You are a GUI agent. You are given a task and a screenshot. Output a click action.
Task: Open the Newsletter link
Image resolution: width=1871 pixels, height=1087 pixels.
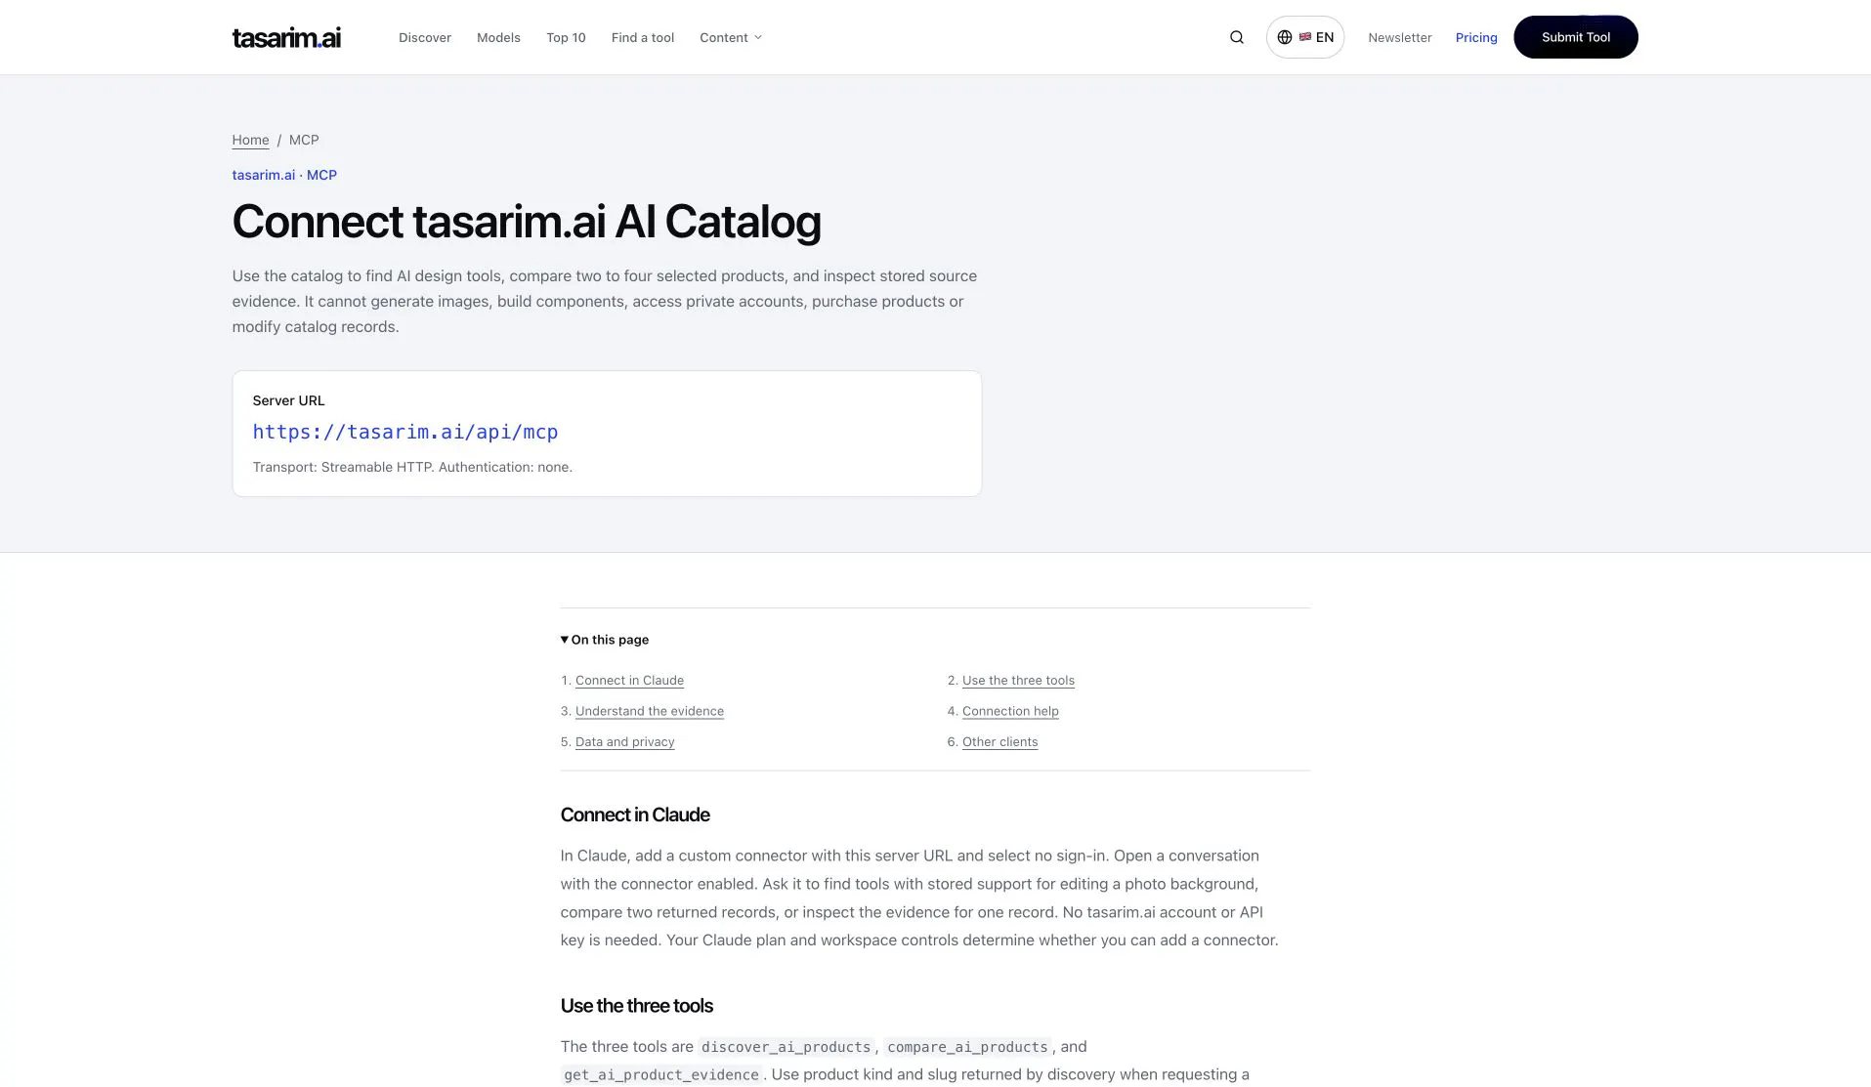[1400, 37]
